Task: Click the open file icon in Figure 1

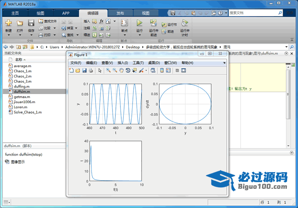Action: coord(78,71)
